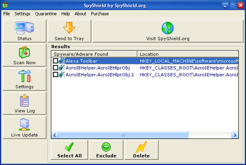The image size is (246, 165).
Task: Check the Alexa Toolbar checkbox
Action: (x=55, y=61)
